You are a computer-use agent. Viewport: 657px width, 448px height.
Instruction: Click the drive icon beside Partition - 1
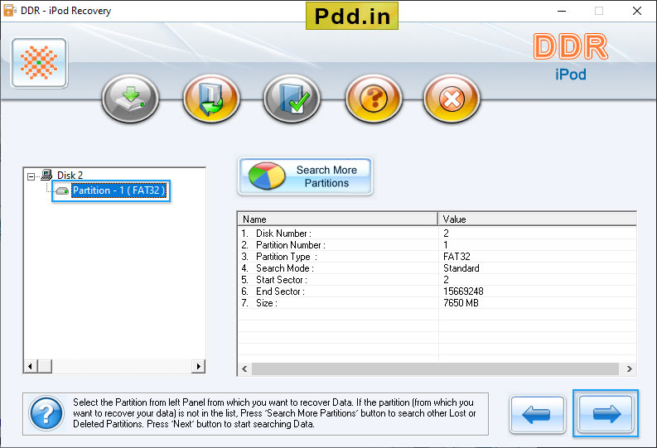(62, 191)
